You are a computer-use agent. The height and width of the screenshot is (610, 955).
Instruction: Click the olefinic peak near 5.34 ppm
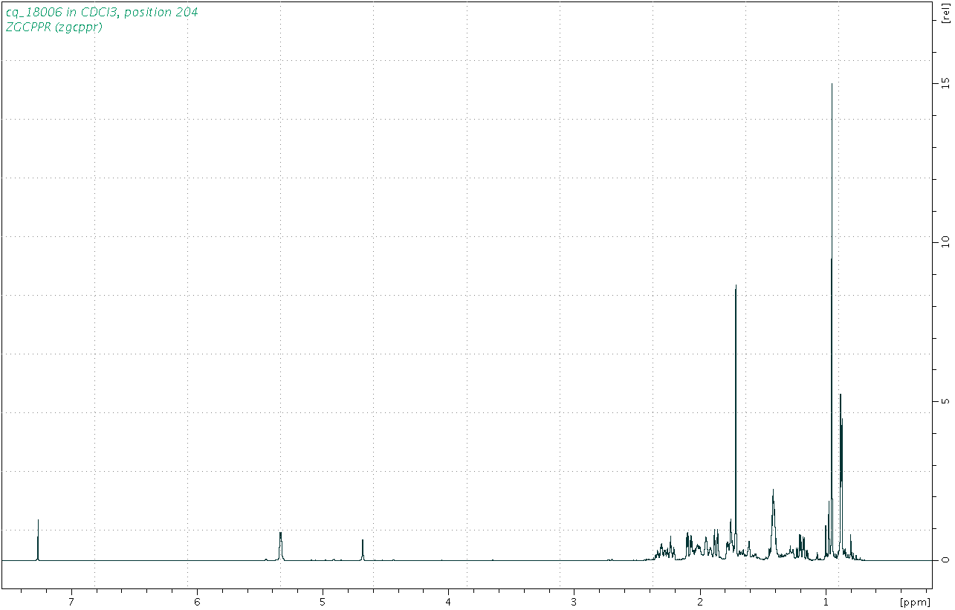tap(280, 545)
